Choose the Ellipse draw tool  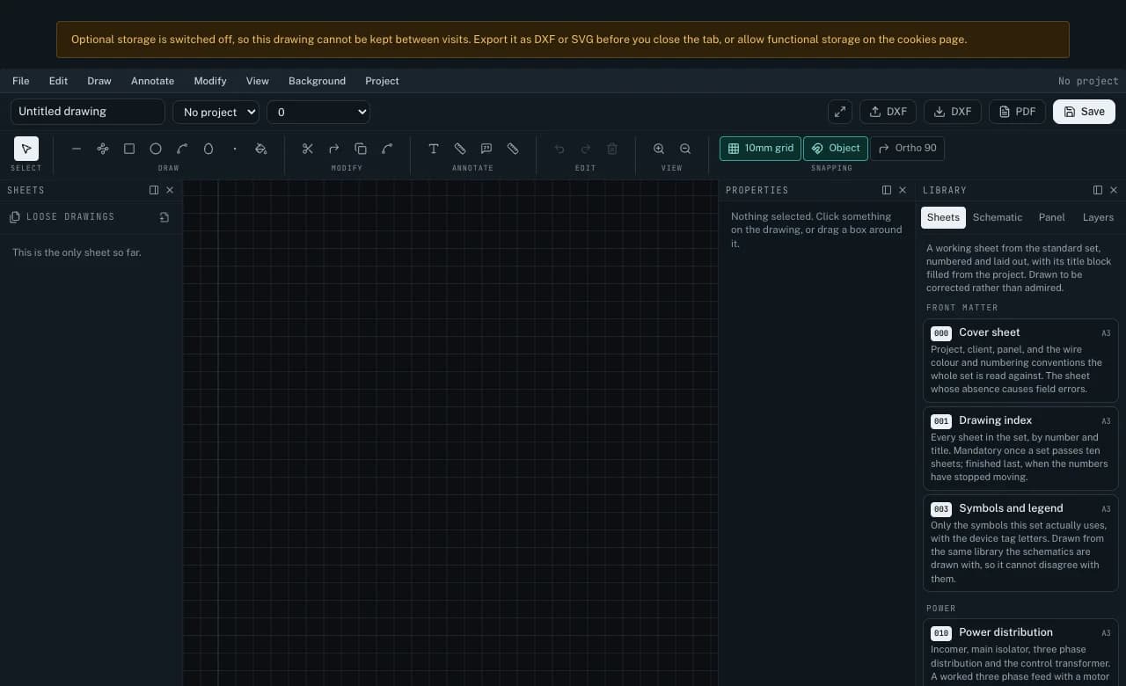coord(208,149)
